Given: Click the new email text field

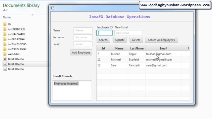Looking at the screenshot, I should tap(129, 33).
